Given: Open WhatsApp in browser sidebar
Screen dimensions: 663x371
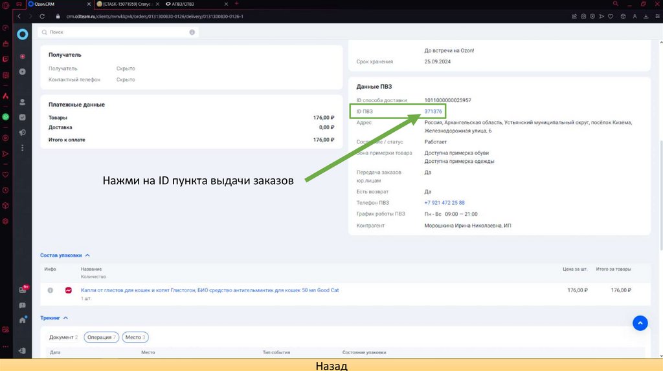Looking at the screenshot, I should [5, 117].
